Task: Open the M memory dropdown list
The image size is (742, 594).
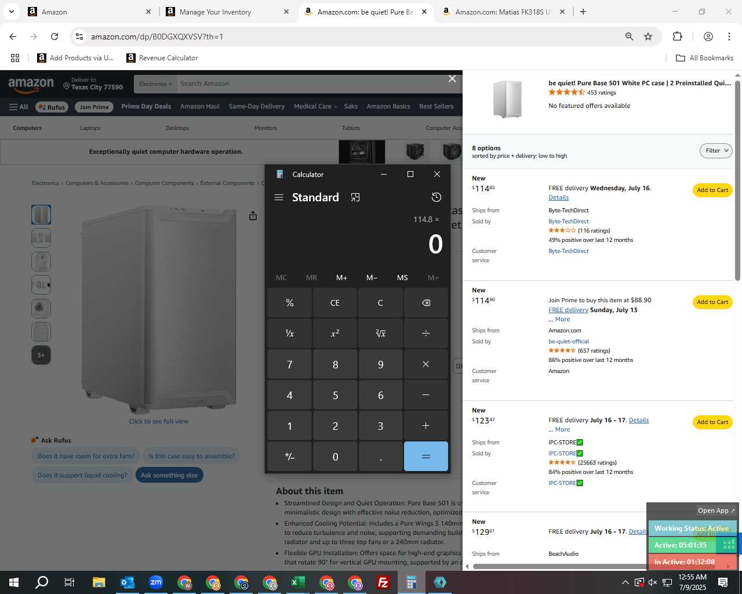Action: tap(433, 278)
